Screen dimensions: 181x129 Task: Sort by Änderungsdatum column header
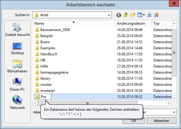[x=131, y=23]
